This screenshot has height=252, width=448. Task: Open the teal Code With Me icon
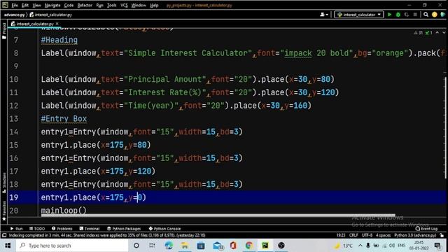(443, 15)
